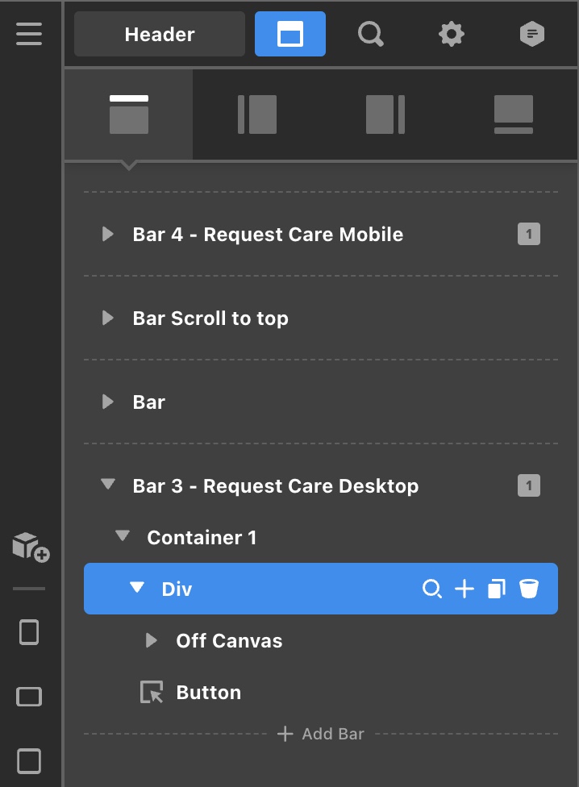Screen dimensions: 579x787
Task: Expand Bar 4 - Request Care Mobile
Action: tap(108, 235)
